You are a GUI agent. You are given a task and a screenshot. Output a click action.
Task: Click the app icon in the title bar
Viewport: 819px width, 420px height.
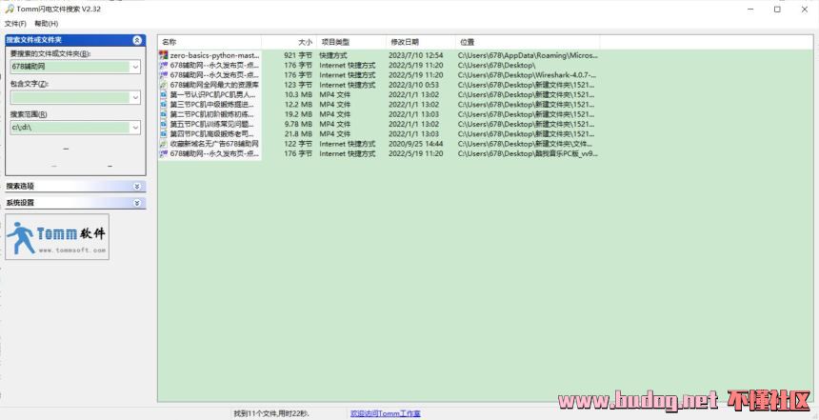9,9
